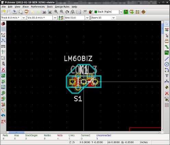Viewport: 170px width, 145px height.
Task: Select the add tracks and vias tool
Action: (x=167, y=47)
